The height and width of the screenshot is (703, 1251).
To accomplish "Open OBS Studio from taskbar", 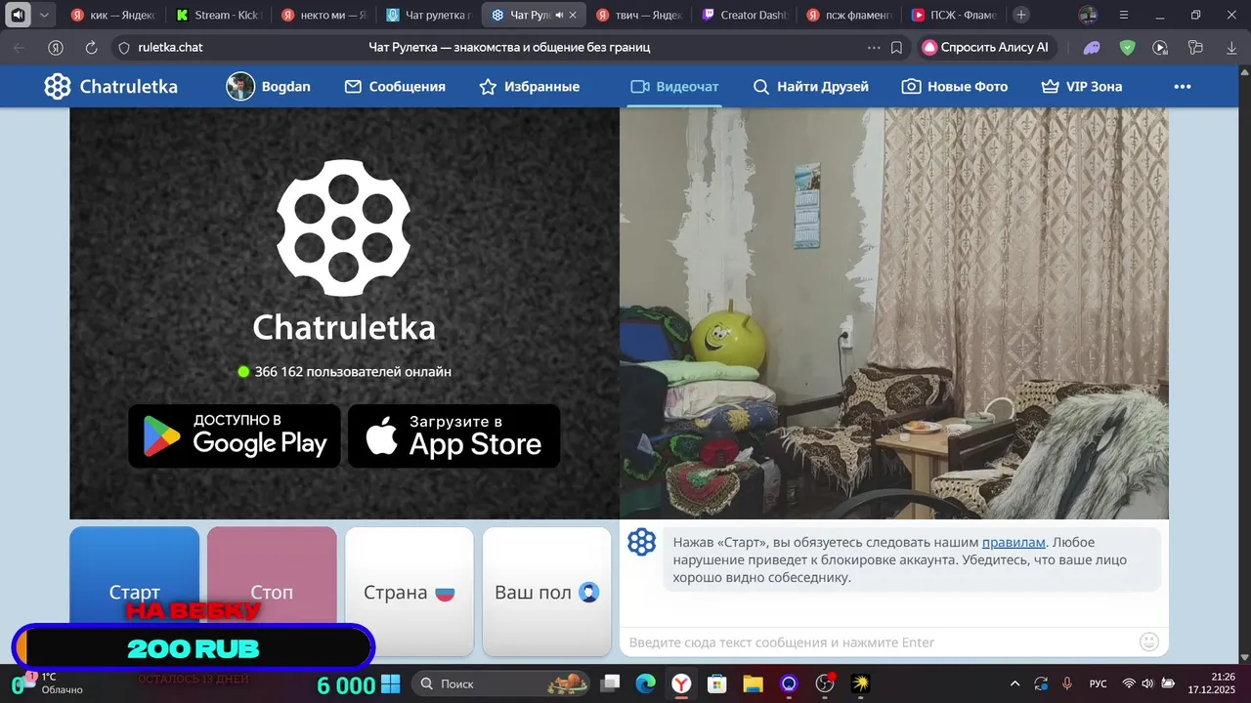I will coord(826,683).
